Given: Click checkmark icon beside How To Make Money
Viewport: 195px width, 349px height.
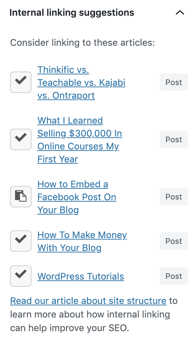Looking at the screenshot, I should coord(21,241).
